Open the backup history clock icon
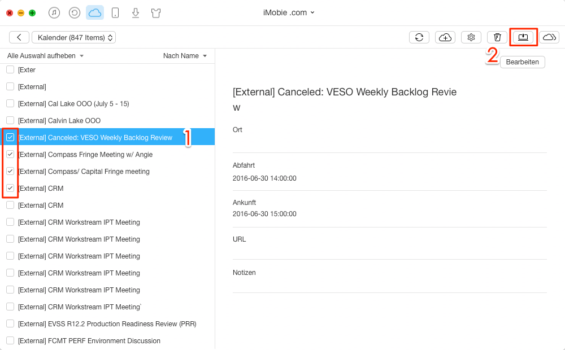Screen dimensions: 565x350 click(75, 13)
